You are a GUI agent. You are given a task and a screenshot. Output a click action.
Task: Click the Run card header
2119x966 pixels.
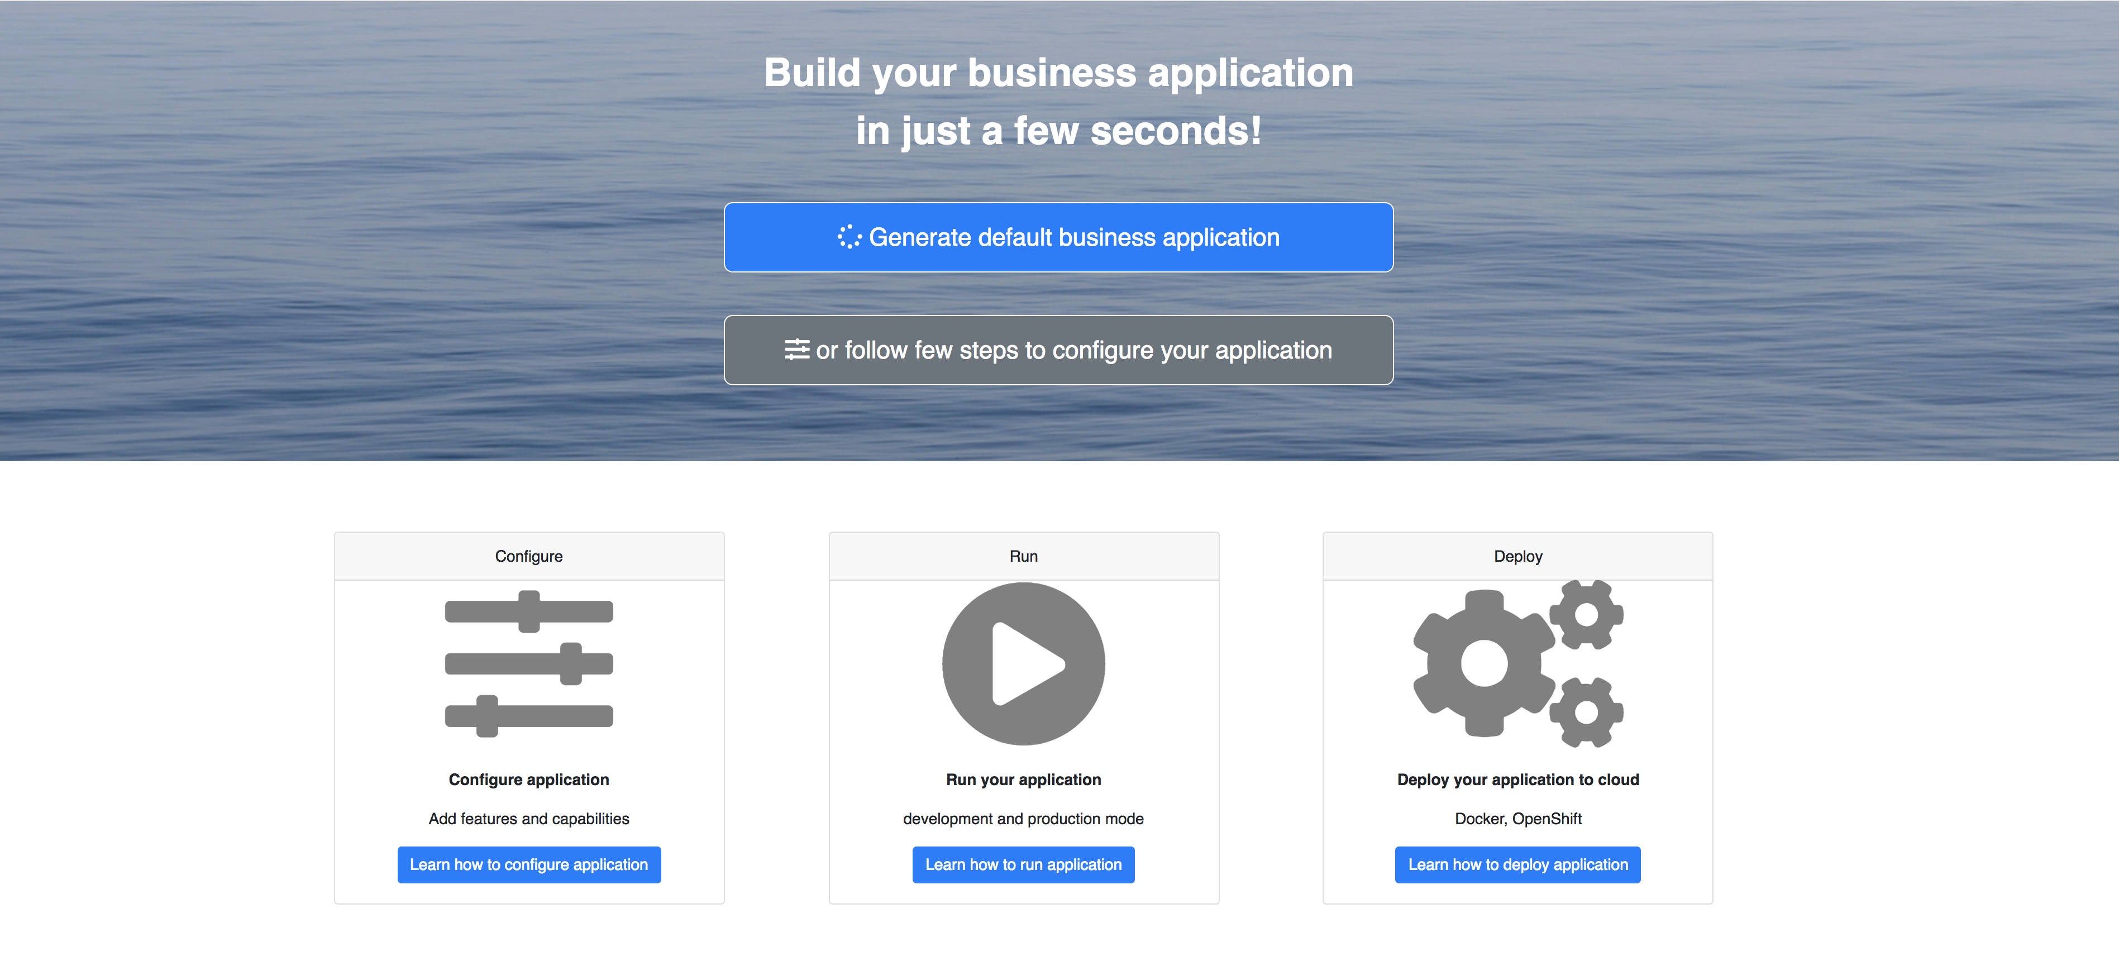(1023, 557)
